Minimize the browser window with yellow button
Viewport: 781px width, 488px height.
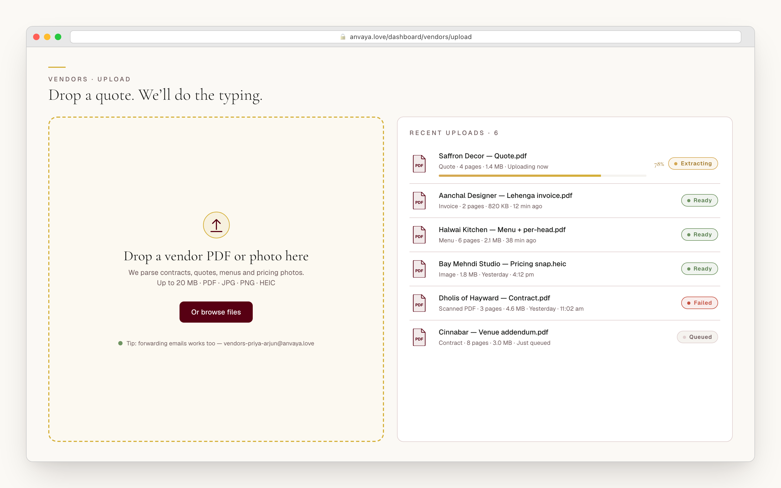pos(47,37)
